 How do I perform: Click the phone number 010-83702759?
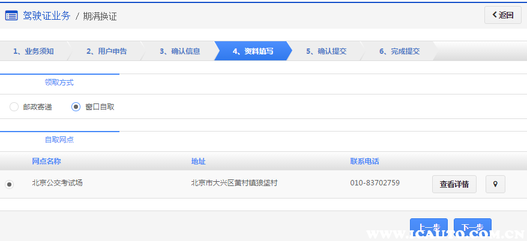pos(375,183)
